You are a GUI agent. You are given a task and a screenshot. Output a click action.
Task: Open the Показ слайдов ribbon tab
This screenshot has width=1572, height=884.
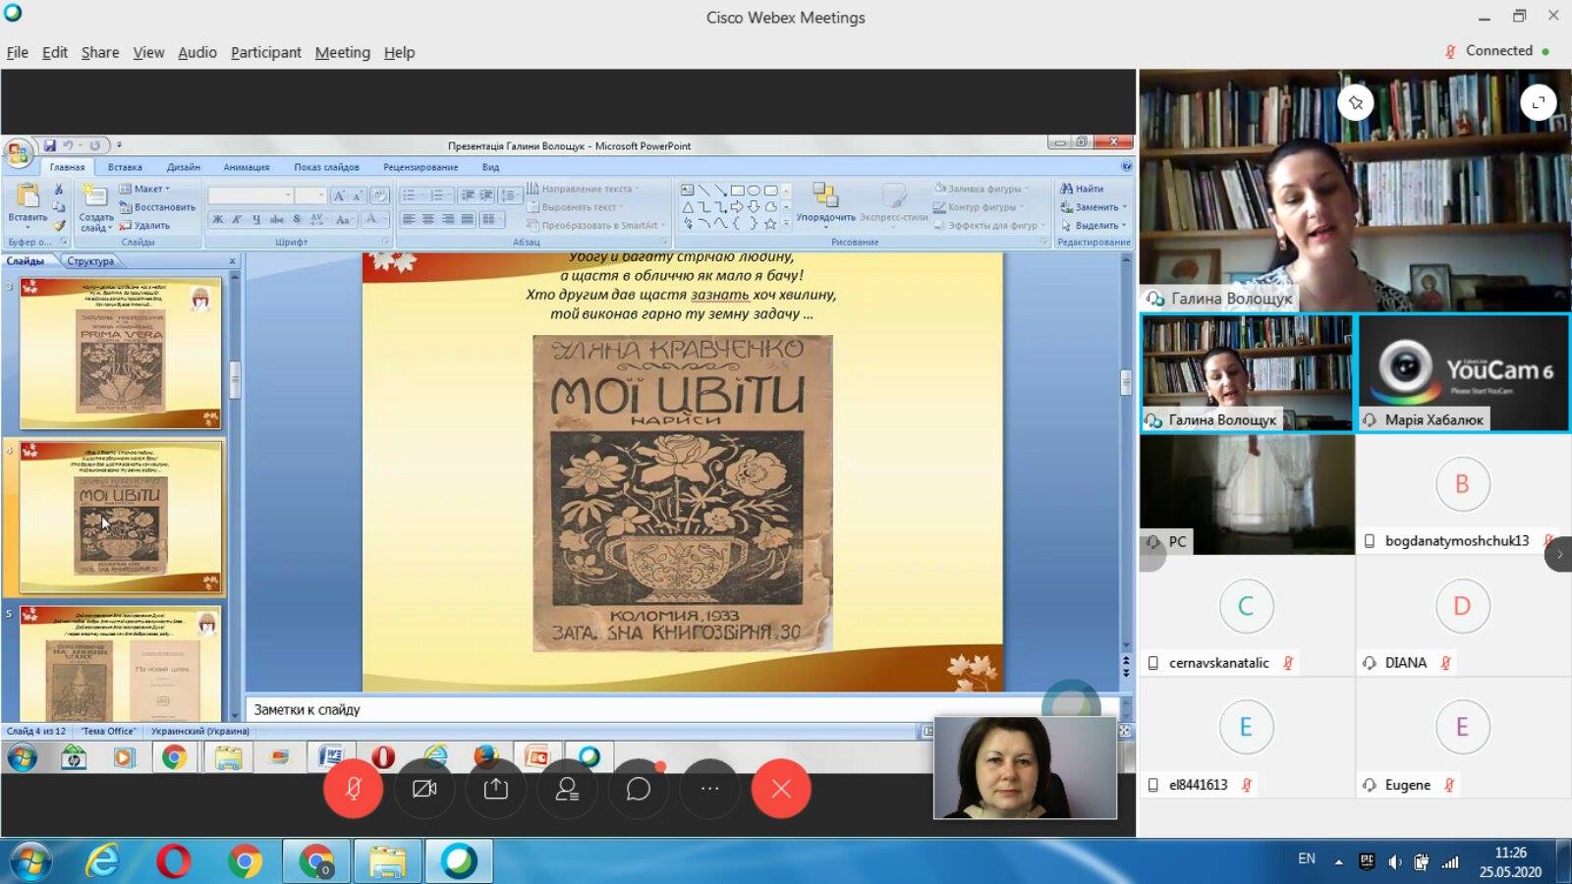coord(326,167)
